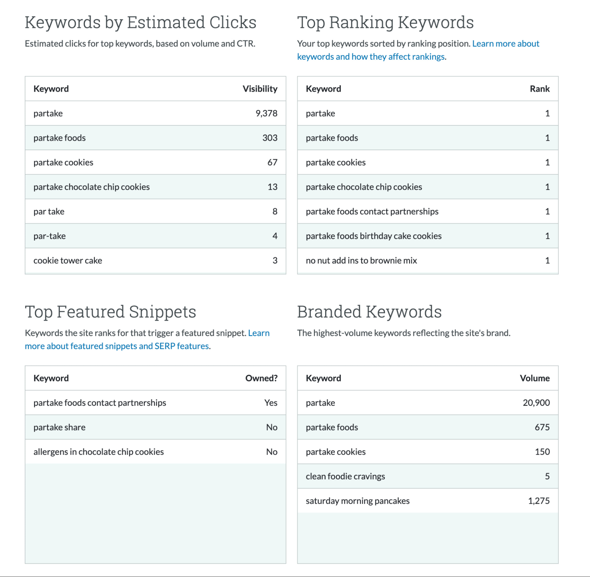
Task: Click the 'Branded Keywords' heading
Action: (369, 312)
